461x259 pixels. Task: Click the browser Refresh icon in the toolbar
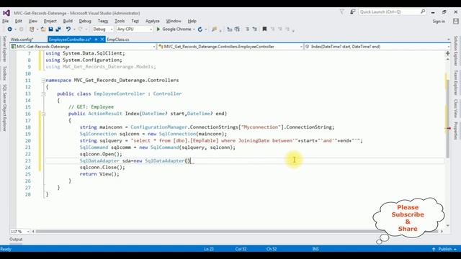coord(200,29)
